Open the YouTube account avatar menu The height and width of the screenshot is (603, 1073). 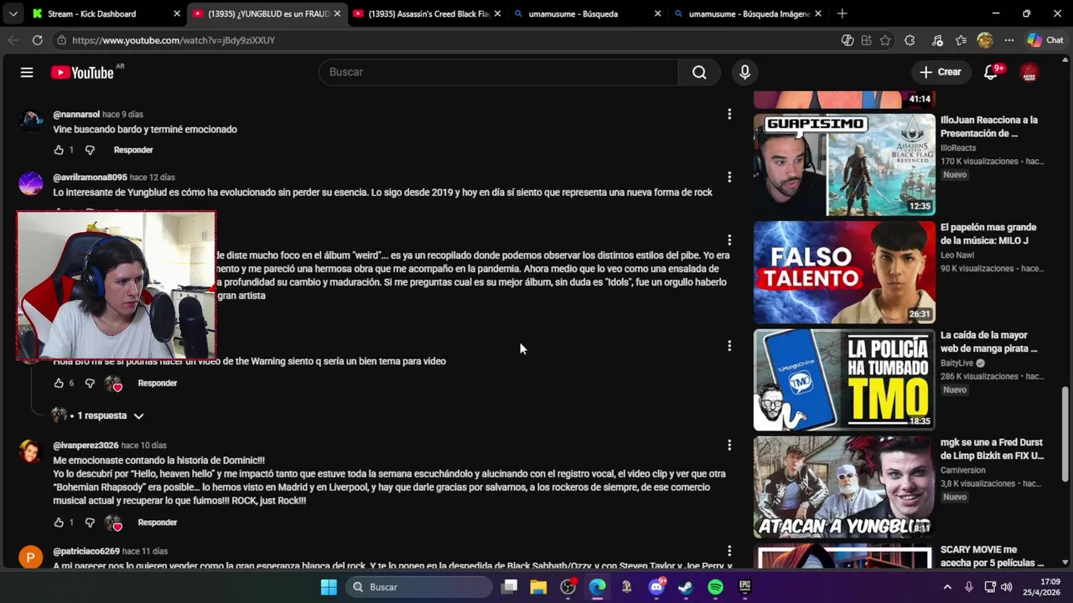click(1029, 72)
